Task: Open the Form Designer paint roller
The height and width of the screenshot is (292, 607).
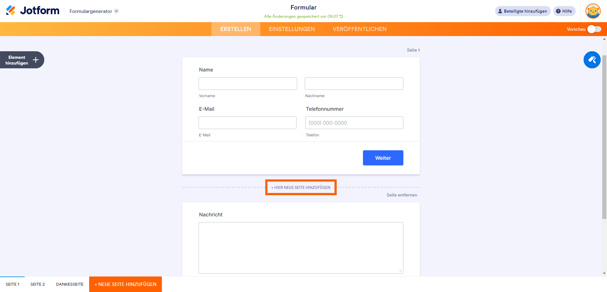Action: click(592, 60)
